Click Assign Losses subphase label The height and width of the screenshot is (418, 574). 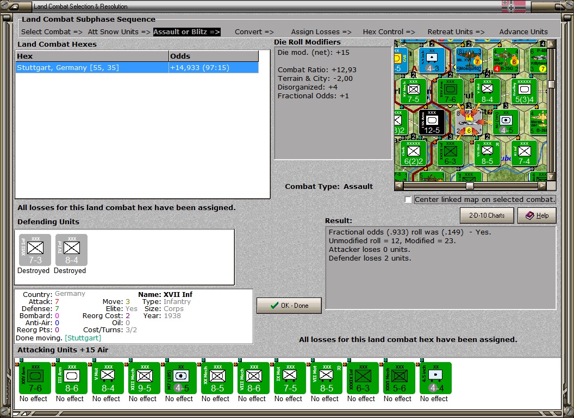coord(321,32)
